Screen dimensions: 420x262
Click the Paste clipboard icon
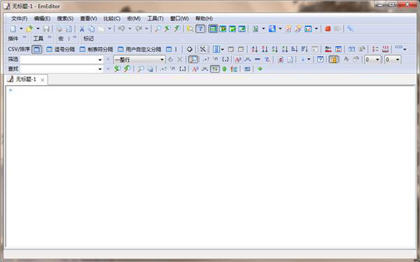pyautogui.click(x=101, y=29)
